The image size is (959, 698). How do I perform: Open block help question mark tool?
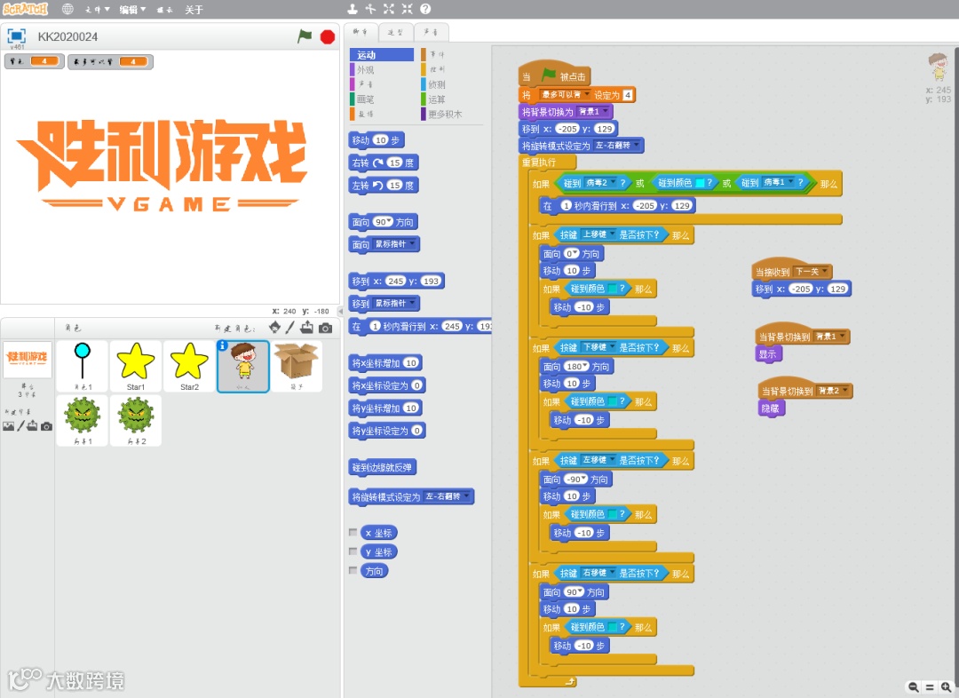425,9
